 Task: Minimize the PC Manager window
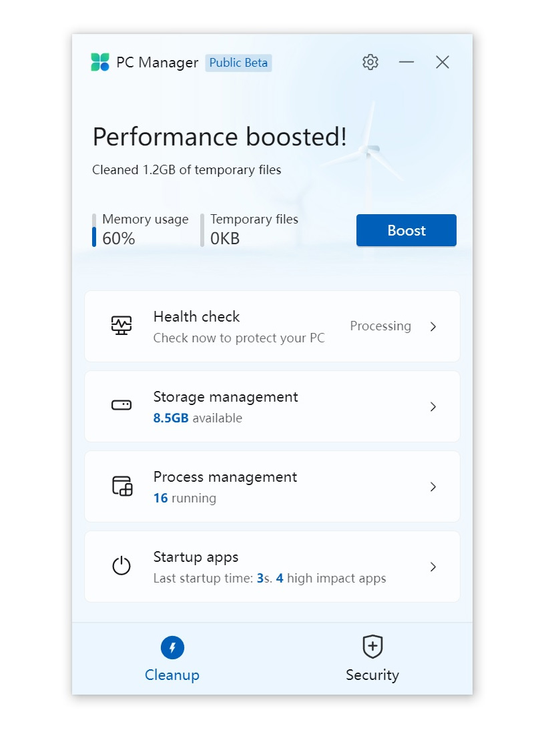coord(406,62)
